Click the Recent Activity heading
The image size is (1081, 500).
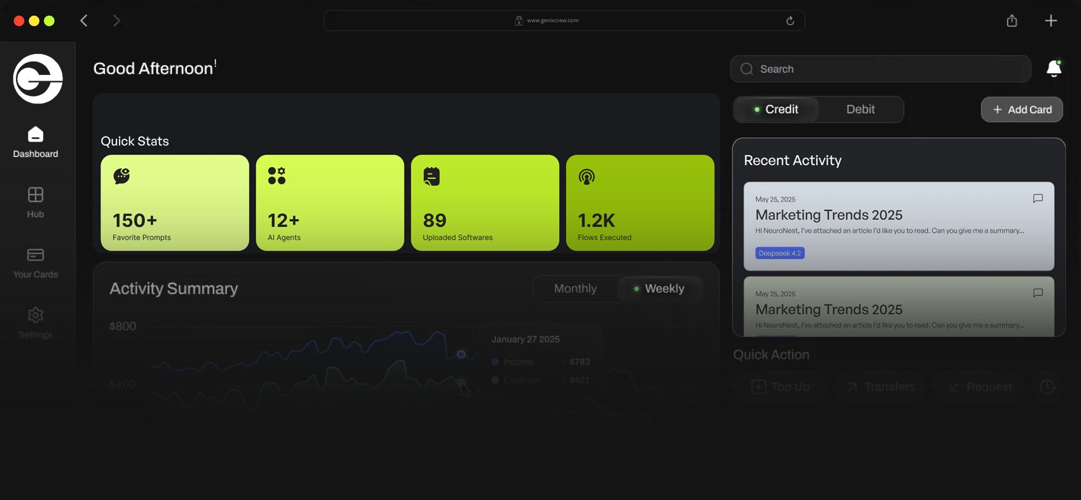(792, 160)
